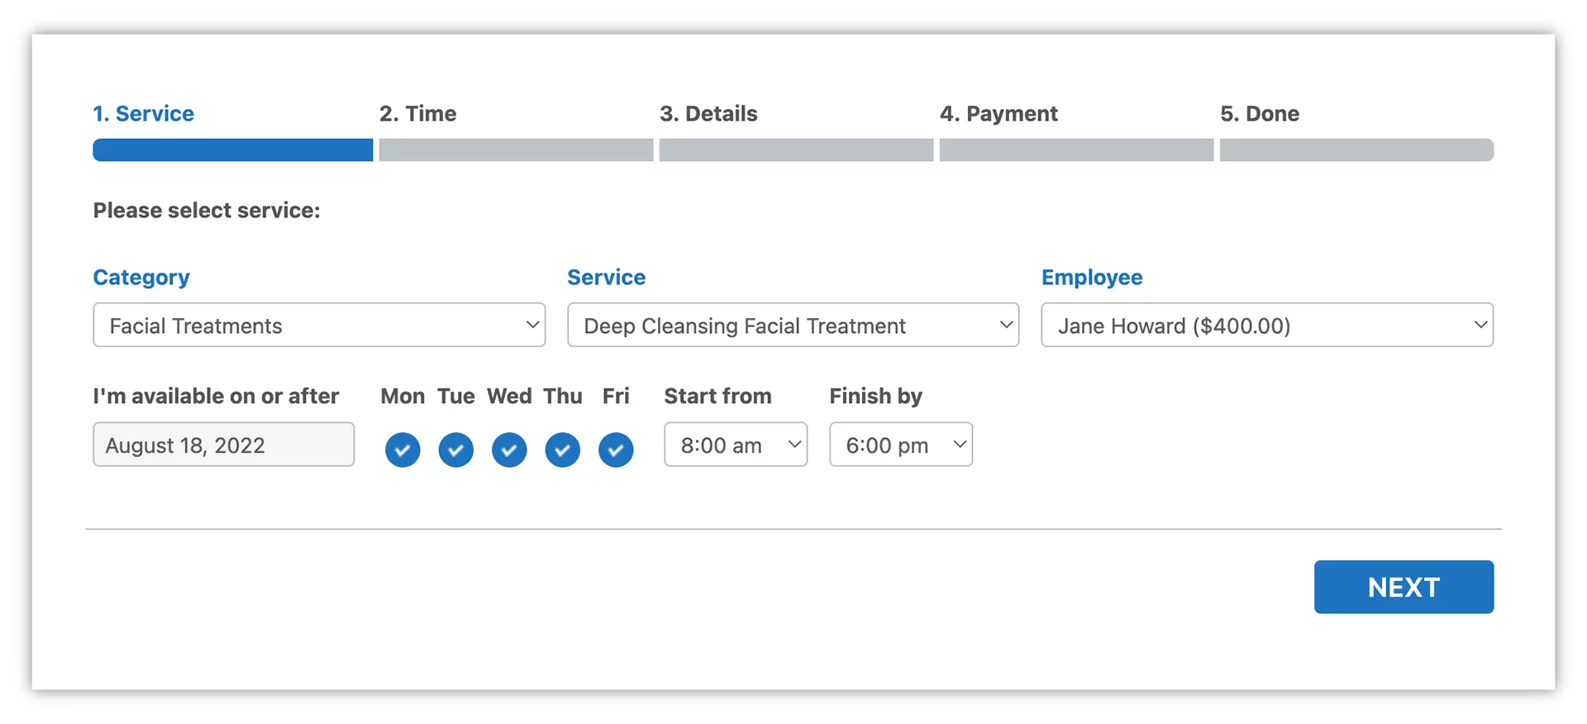Open the Service dropdown showing Deep Cleansing Facial

[793, 325]
